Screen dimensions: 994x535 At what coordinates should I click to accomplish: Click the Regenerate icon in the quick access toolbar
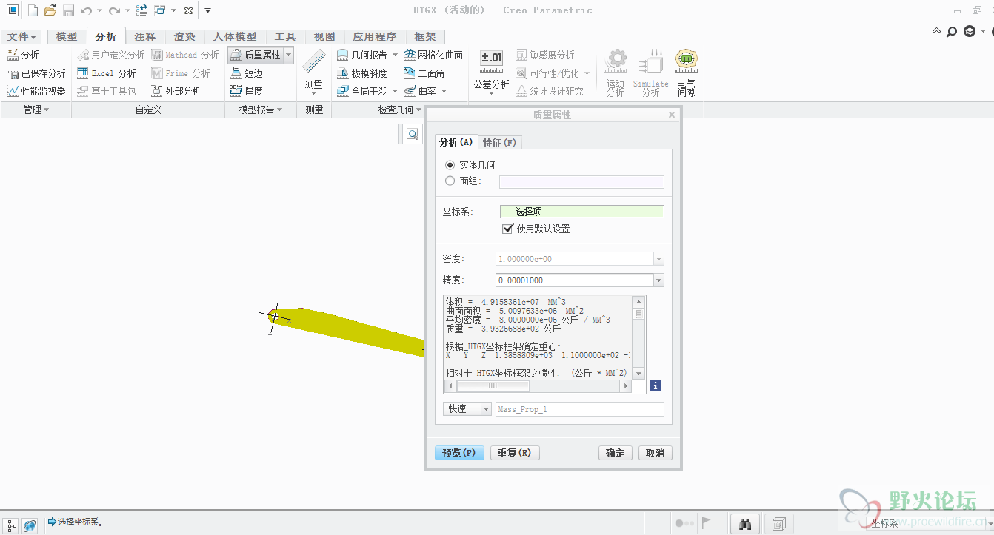point(141,10)
